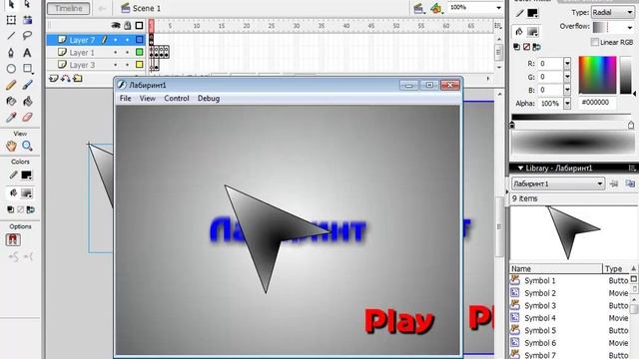The width and height of the screenshot is (639, 359).
Task: Select the Eraser tool
Action: click(x=27, y=118)
